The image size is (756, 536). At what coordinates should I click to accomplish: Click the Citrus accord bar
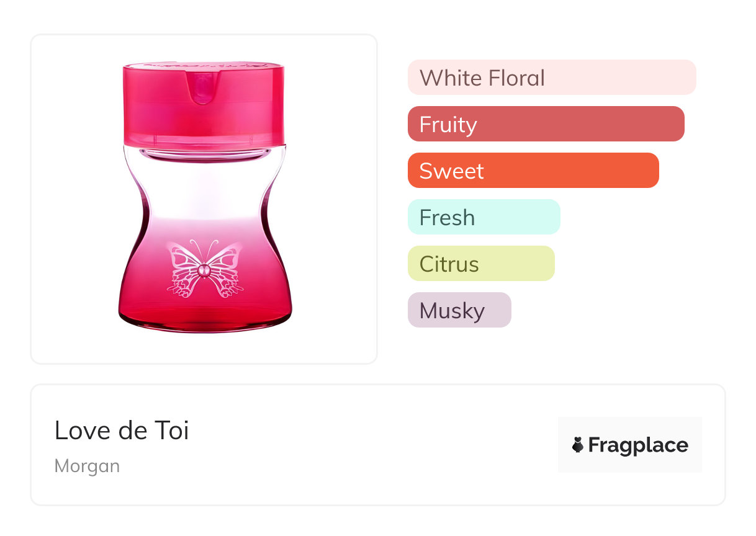click(480, 264)
